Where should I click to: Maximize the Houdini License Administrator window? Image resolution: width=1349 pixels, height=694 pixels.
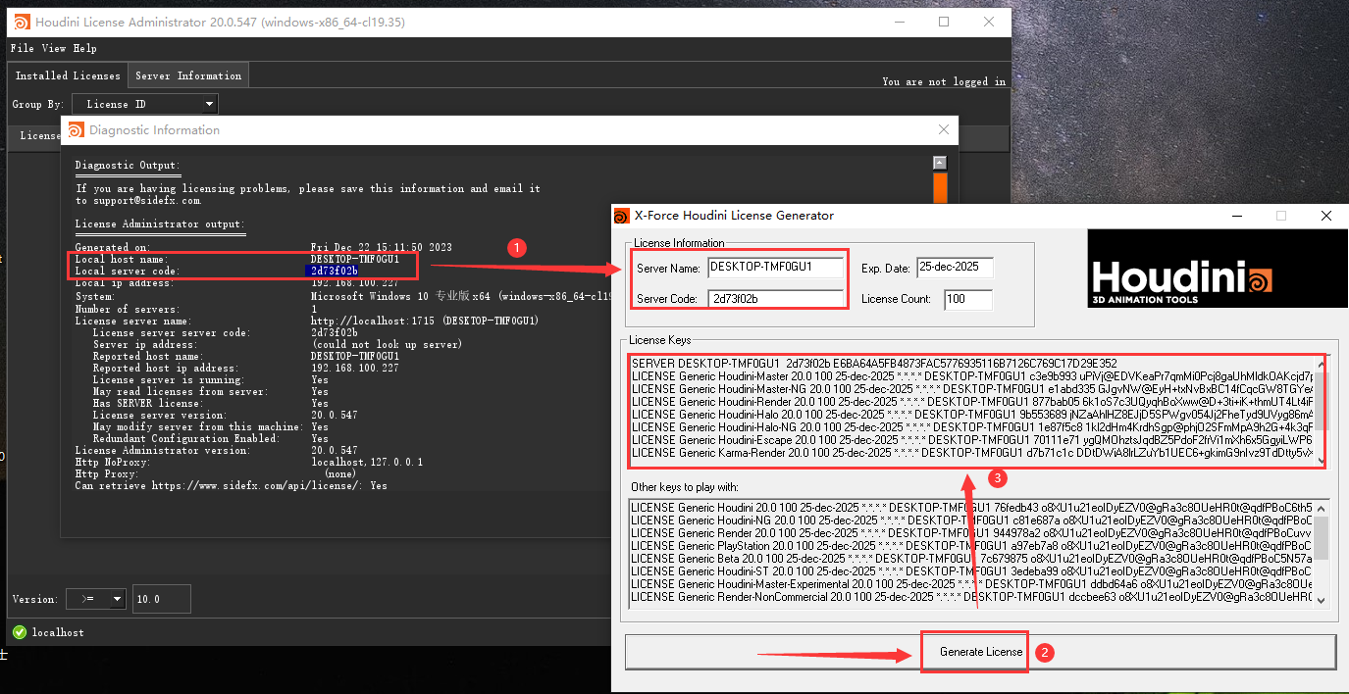(944, 22)
